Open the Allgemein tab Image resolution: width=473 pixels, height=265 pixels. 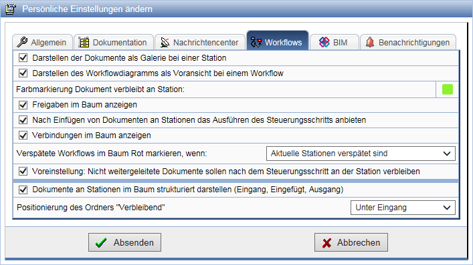43,42
